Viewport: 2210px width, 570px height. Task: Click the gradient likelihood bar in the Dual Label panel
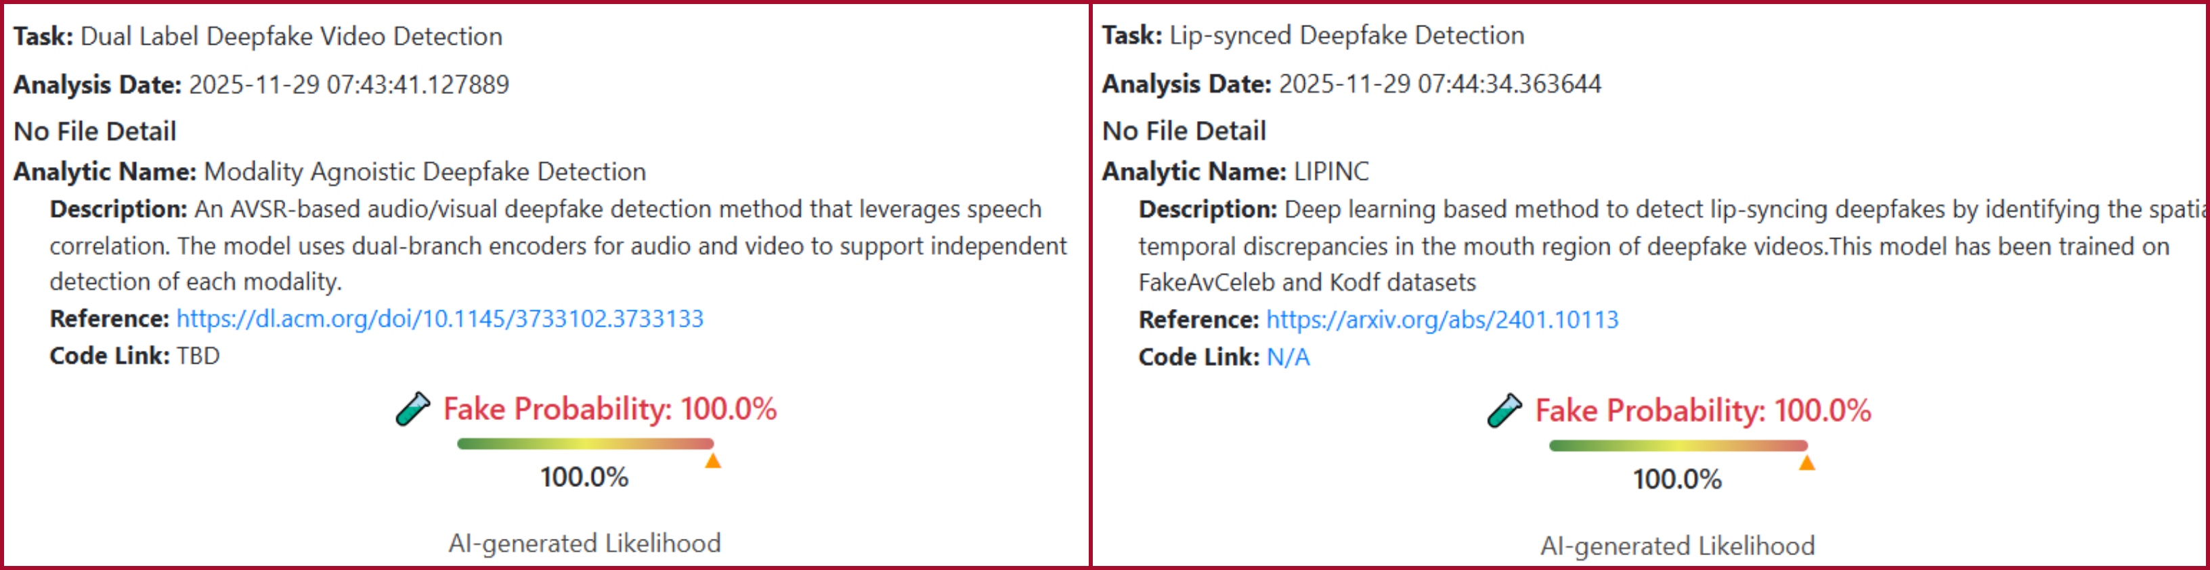585,444
